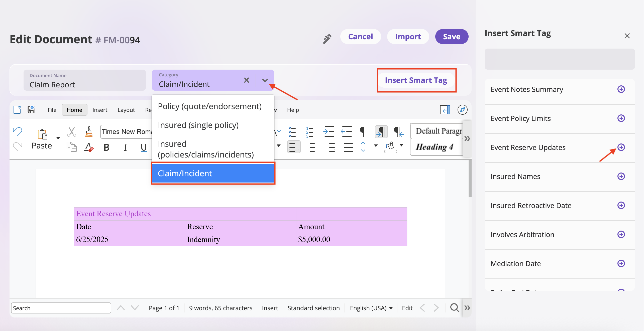The height and width of the screenshot is (331, 644).
Task: Click the numbered list icon
Action: point(311,131)
